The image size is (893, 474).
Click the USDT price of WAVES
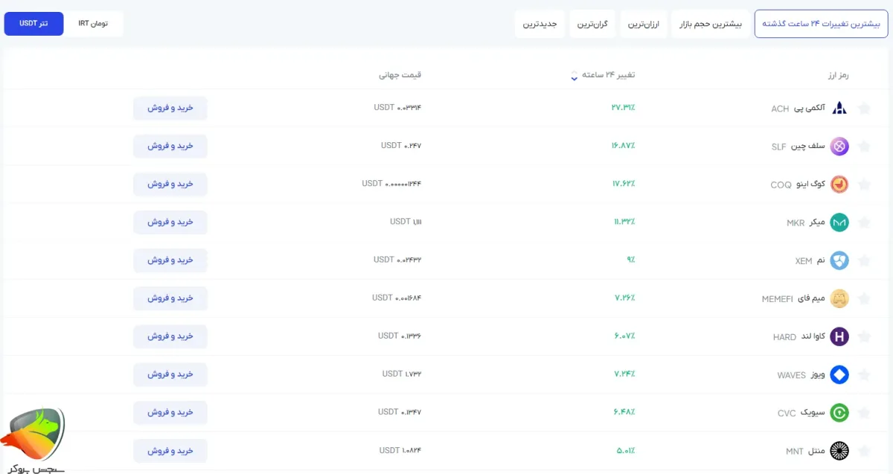click(402, 374)
